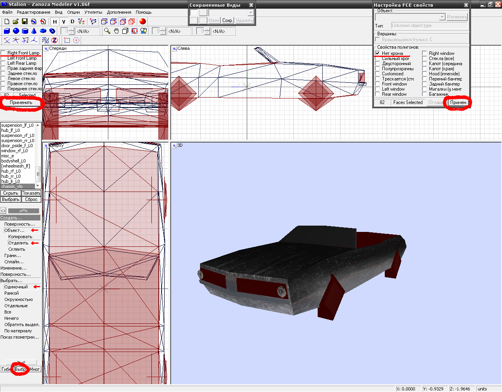Click Применить button in left panel

click(21, 102)
